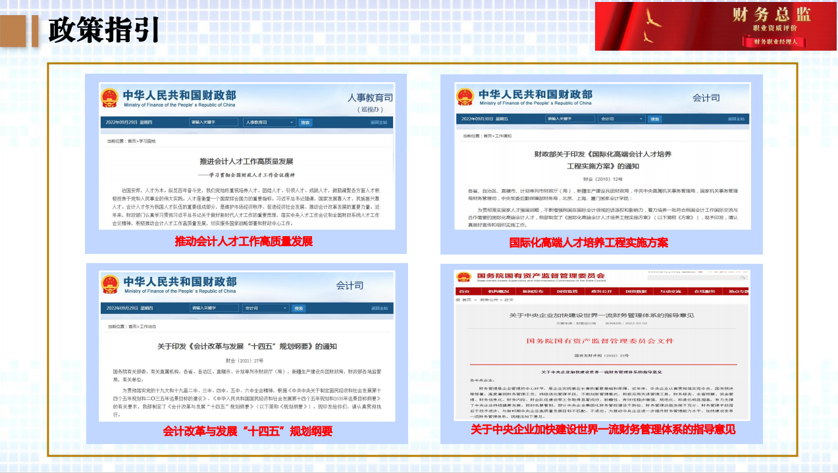
Task: Click the keyword field on the 十四五 规划纲要 page
Action: click(x=214, y=308)
